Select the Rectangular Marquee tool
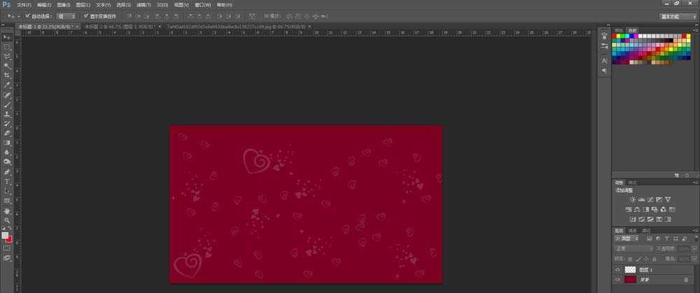 click(x=7, y=46)
